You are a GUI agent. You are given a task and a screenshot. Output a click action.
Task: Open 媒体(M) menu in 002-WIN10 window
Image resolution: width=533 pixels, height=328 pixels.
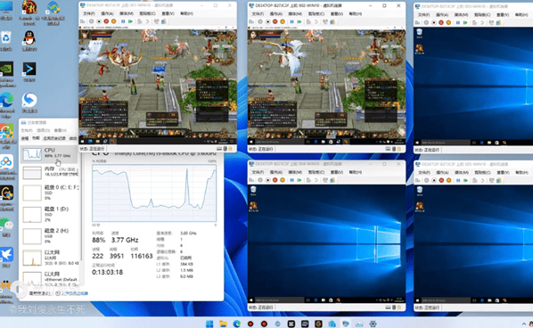coord(295,14)
